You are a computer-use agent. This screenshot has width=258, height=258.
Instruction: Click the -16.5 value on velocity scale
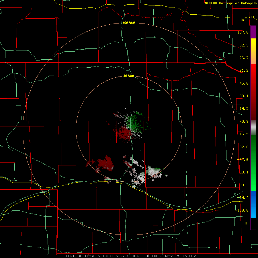tap(243, 134)
